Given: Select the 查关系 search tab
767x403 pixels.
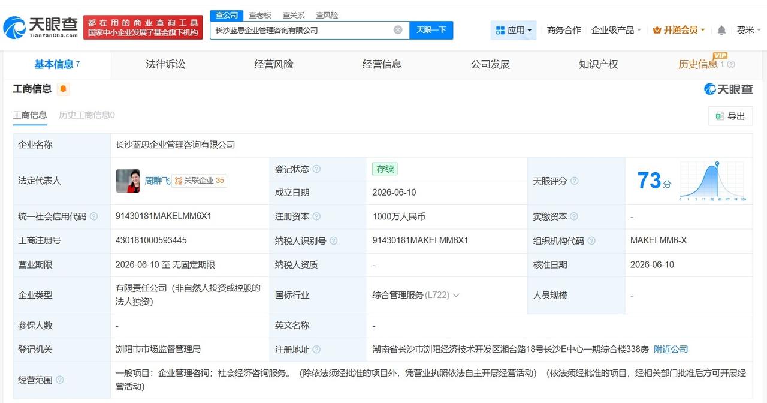Looking at the screenshot, I should pos(294,15).
